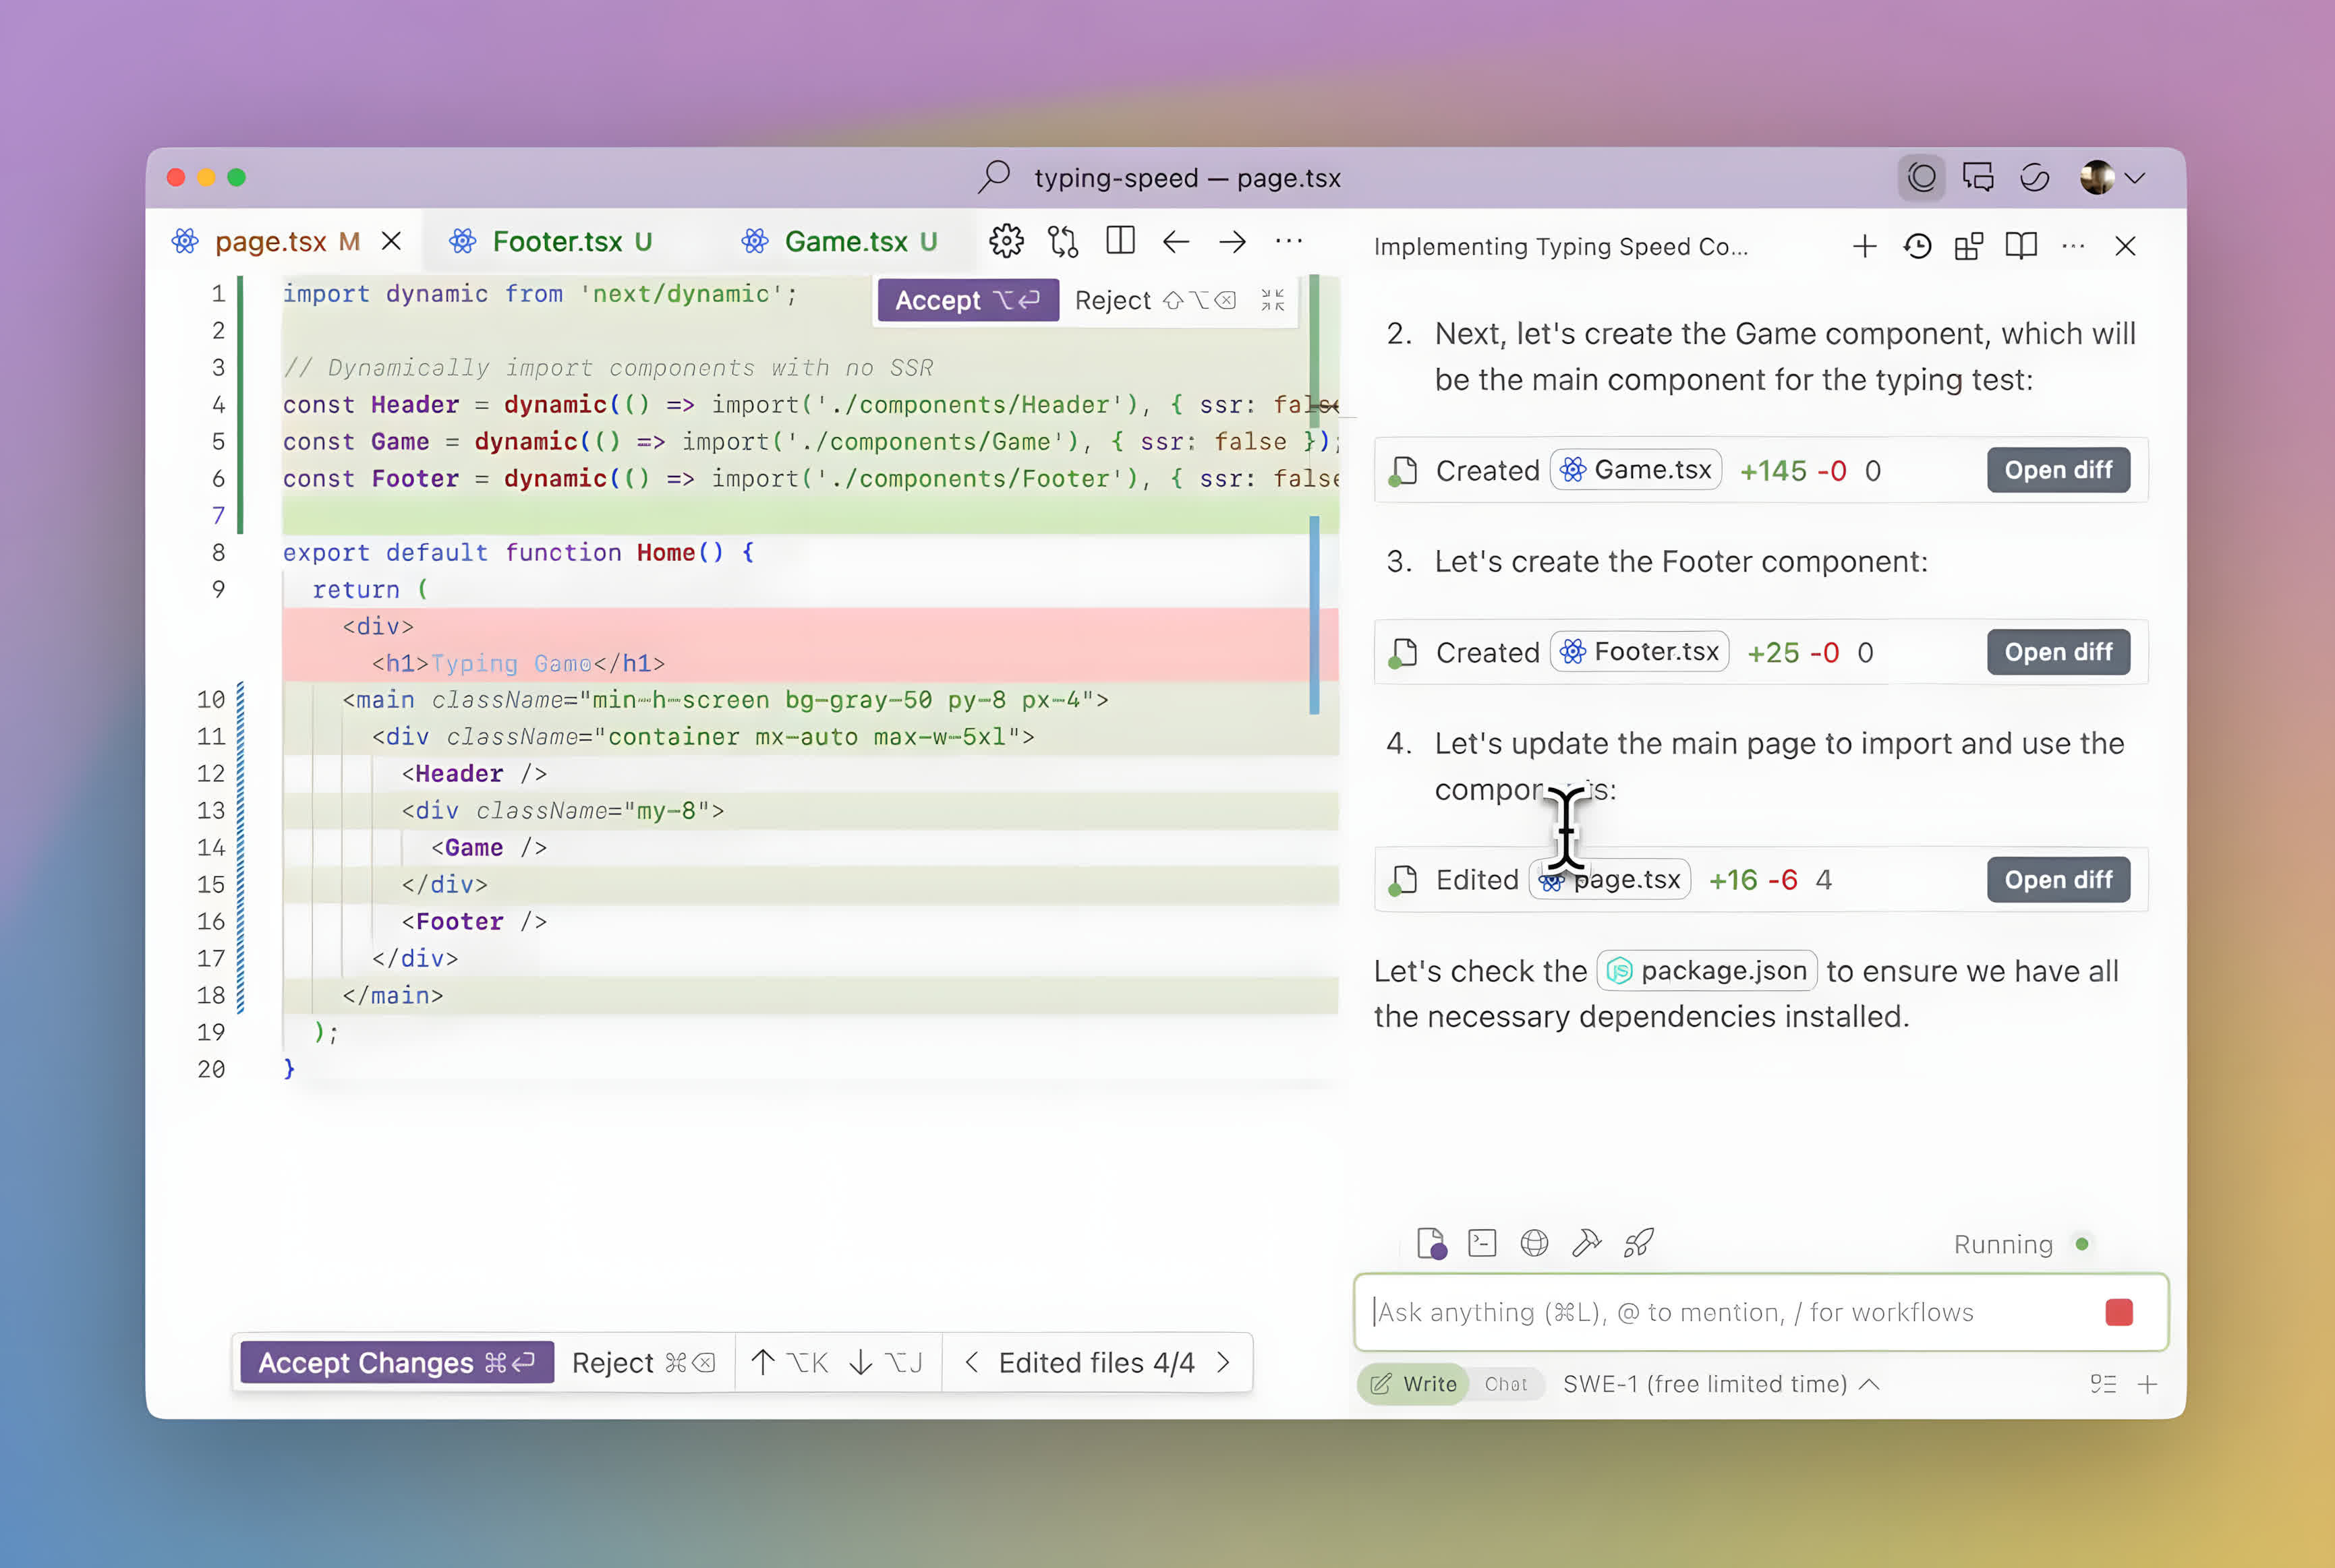Open conversation history clock icon
The height and width of the screenshot is (1568, 2335).
(1917, 246)
